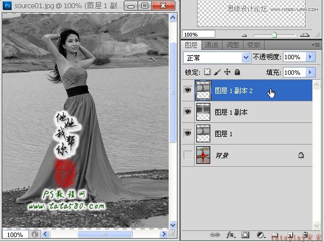Lock image pixels brush icon
Image resolution: width=324 pixels, height=242 pixels.
217,72
